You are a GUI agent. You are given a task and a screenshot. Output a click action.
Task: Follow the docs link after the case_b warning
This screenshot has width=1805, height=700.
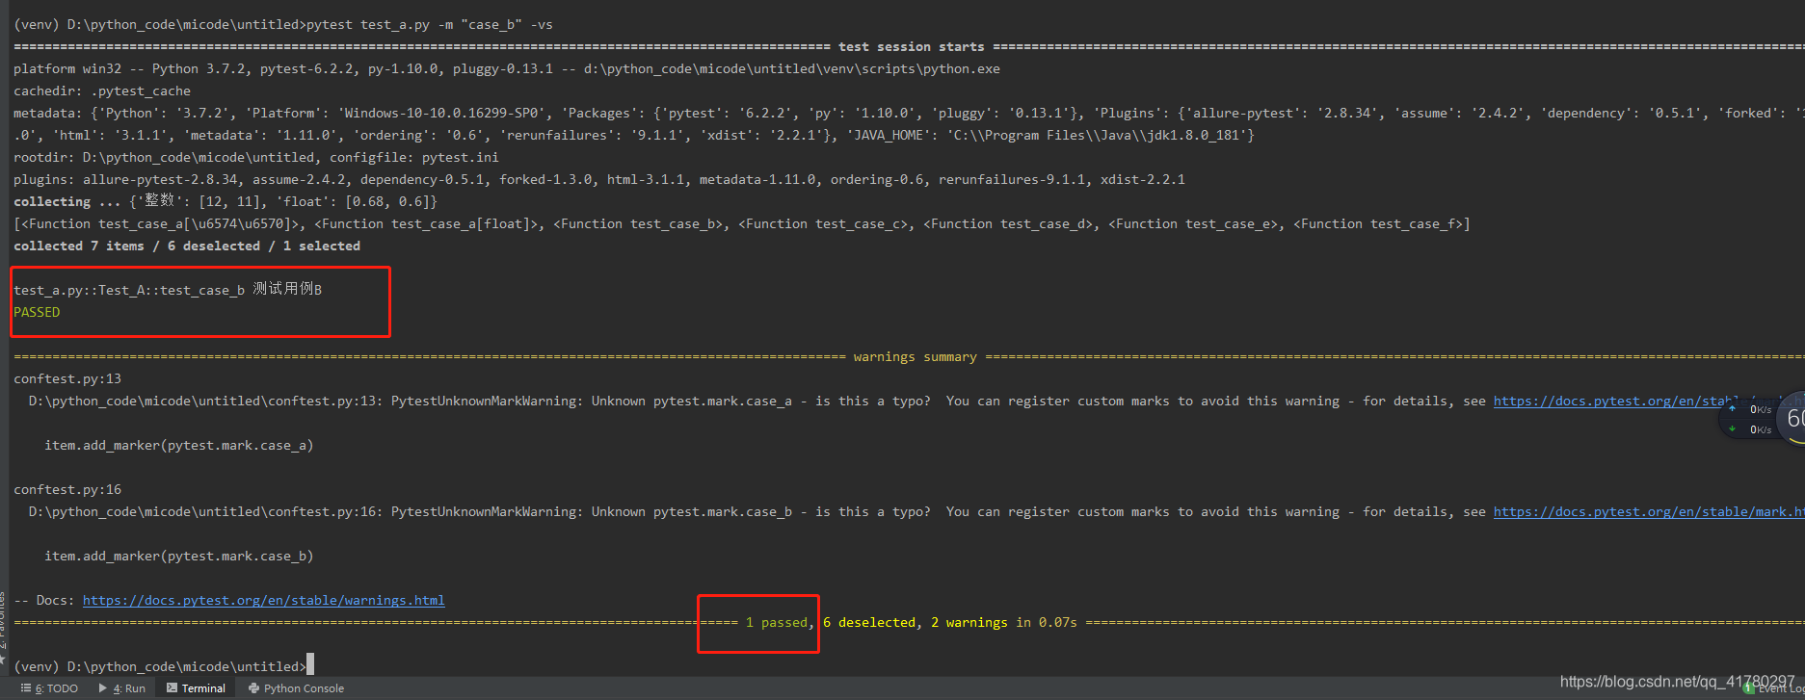[x=1649, y=511]
